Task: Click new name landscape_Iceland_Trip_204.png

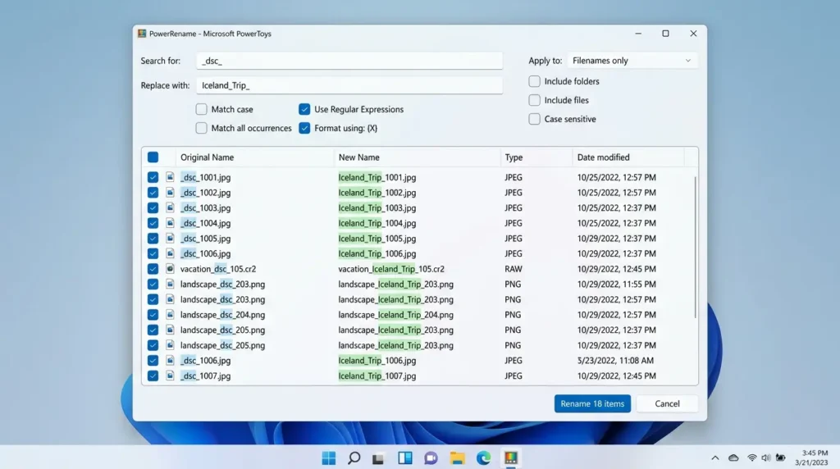Action: coord(395,315)
